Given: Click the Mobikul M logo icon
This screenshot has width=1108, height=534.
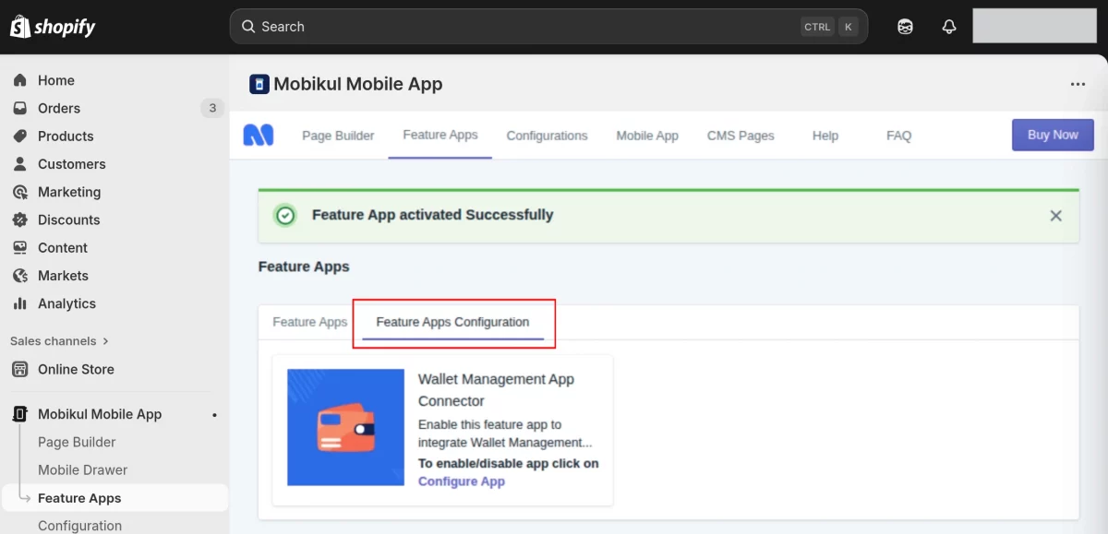Looking at the screenshot, I should click(259, 136).
